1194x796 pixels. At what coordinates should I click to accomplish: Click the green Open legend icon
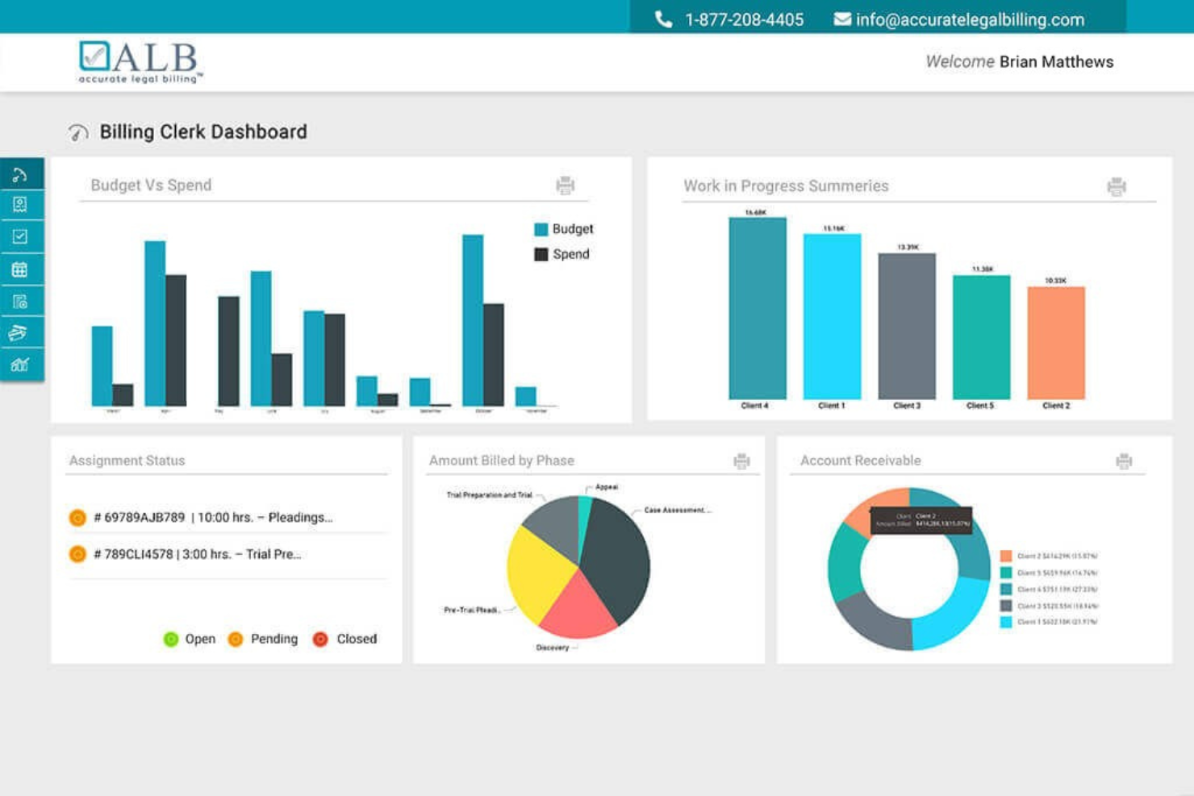[x=170, y=640]
